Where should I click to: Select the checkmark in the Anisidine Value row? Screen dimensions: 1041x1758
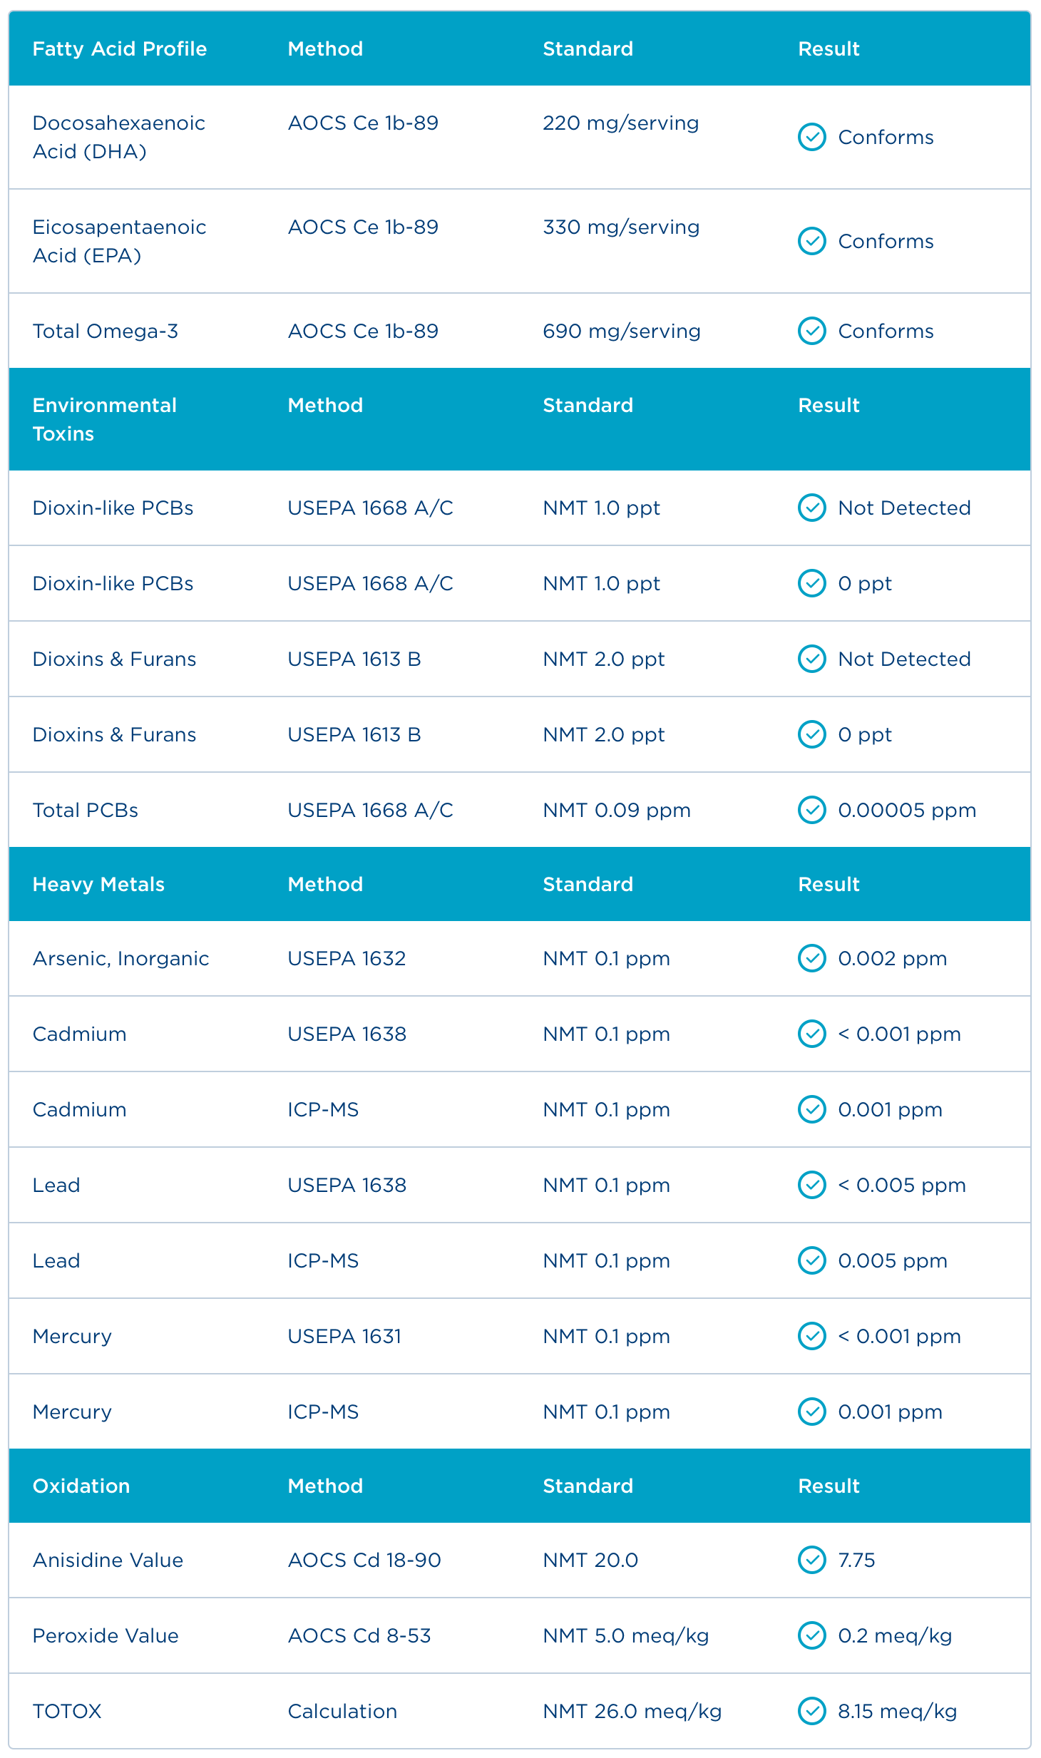811,1560
